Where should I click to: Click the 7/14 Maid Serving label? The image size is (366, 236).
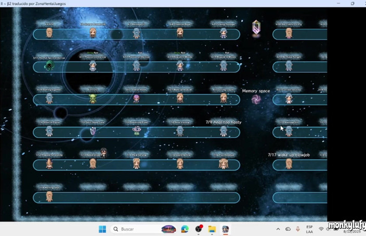coord(136,155)
